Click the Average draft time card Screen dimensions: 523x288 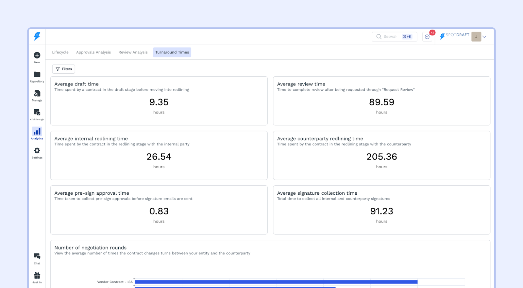point(159,101)
